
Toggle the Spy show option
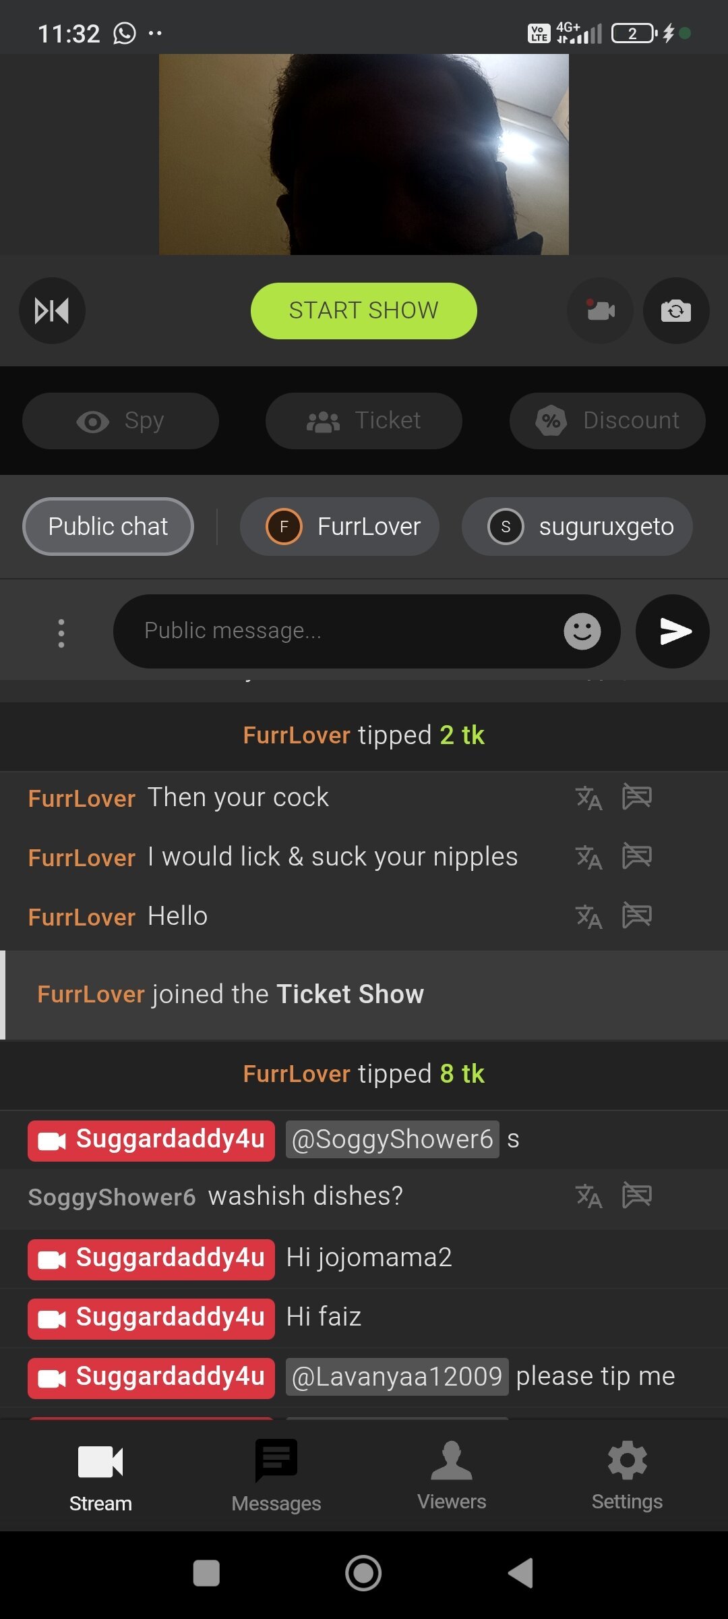point(121,421)
